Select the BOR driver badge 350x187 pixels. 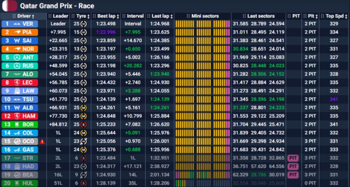pos(20,125)
